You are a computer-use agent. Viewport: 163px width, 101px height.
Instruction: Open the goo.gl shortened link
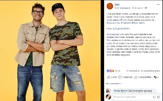coord(118,29)
